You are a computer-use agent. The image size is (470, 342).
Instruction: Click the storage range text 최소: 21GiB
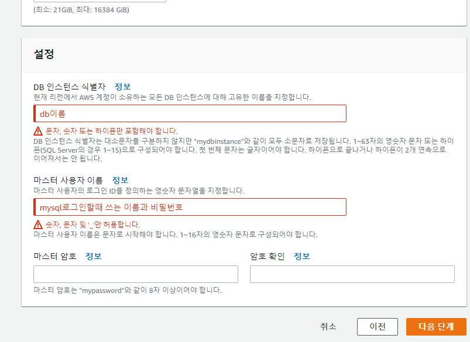tap(81, 10)
